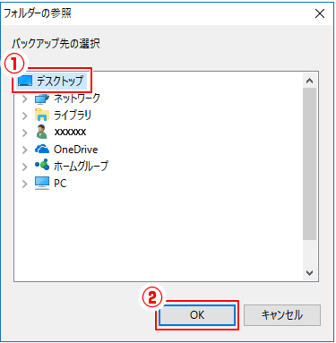The height and width of the screenshot is (343, 336).
Task: Expand the PC tree node
Action: pyautogui.click(x=25, y=184)
